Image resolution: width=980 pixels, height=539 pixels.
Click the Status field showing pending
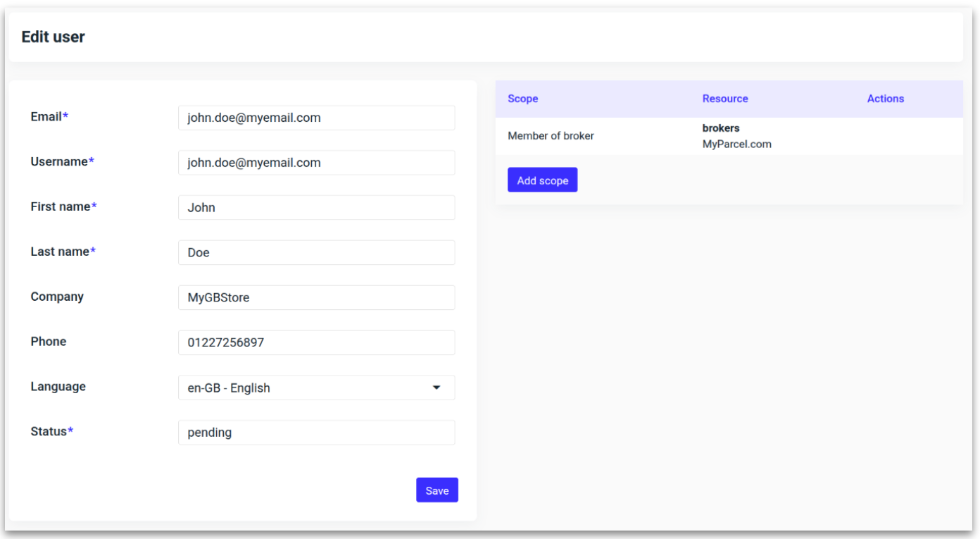316,433
